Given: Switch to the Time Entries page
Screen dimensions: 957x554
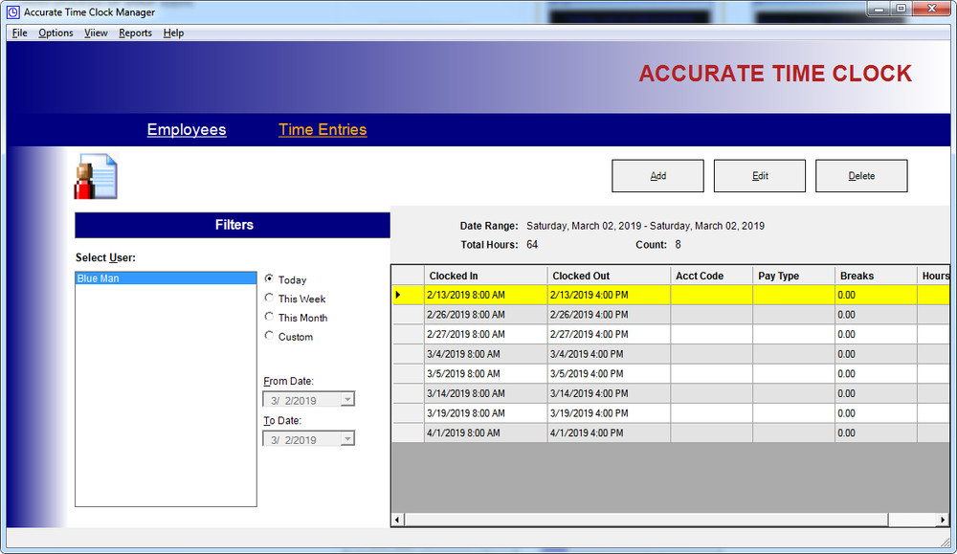Looking at the screenshot, I should point(323,129).
